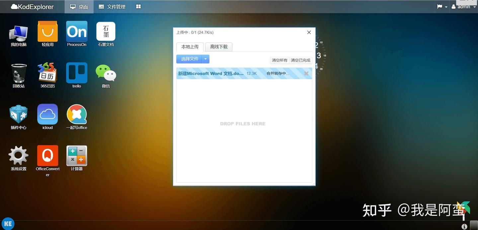This screenshot has width=478, height=230.
Task: Open the KE start menu
Action: 8,223
